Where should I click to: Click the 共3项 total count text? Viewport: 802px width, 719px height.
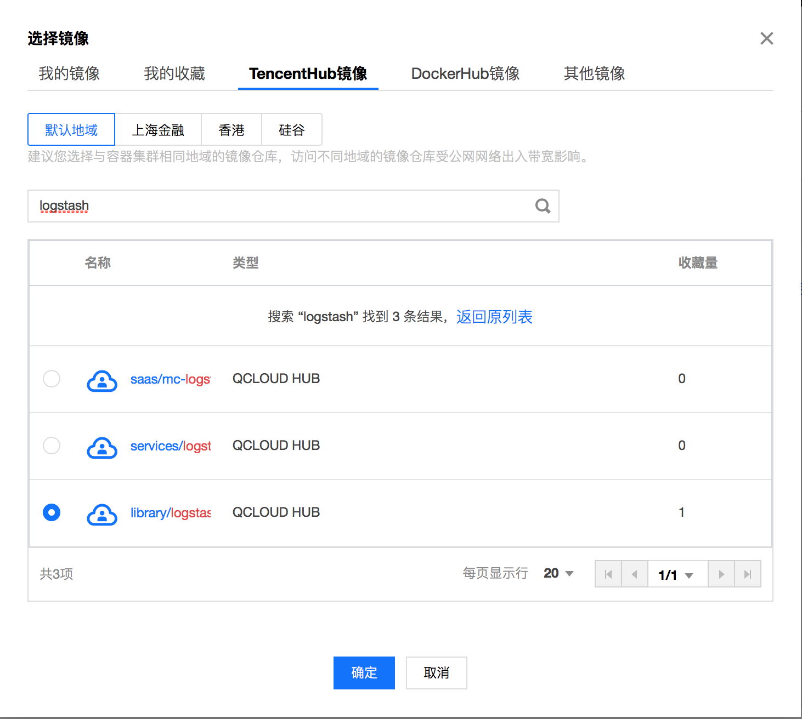[x=57, y=574]
